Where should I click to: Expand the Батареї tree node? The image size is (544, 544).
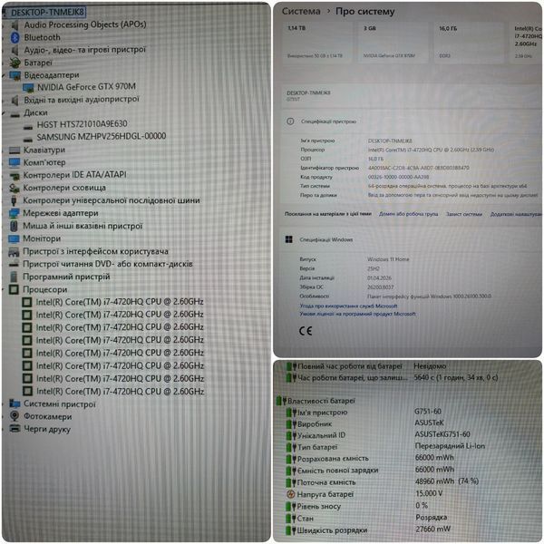5,63
